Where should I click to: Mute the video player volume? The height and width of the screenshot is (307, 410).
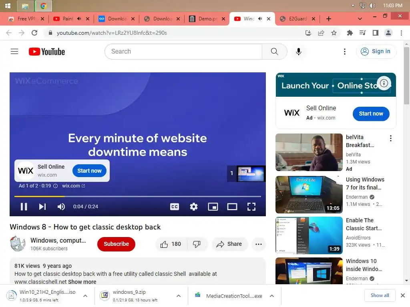click(61, 207)
